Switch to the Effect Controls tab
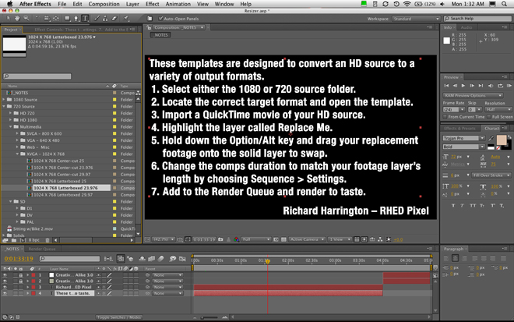This screenshot has width=514, height=322. pos(83,30)
